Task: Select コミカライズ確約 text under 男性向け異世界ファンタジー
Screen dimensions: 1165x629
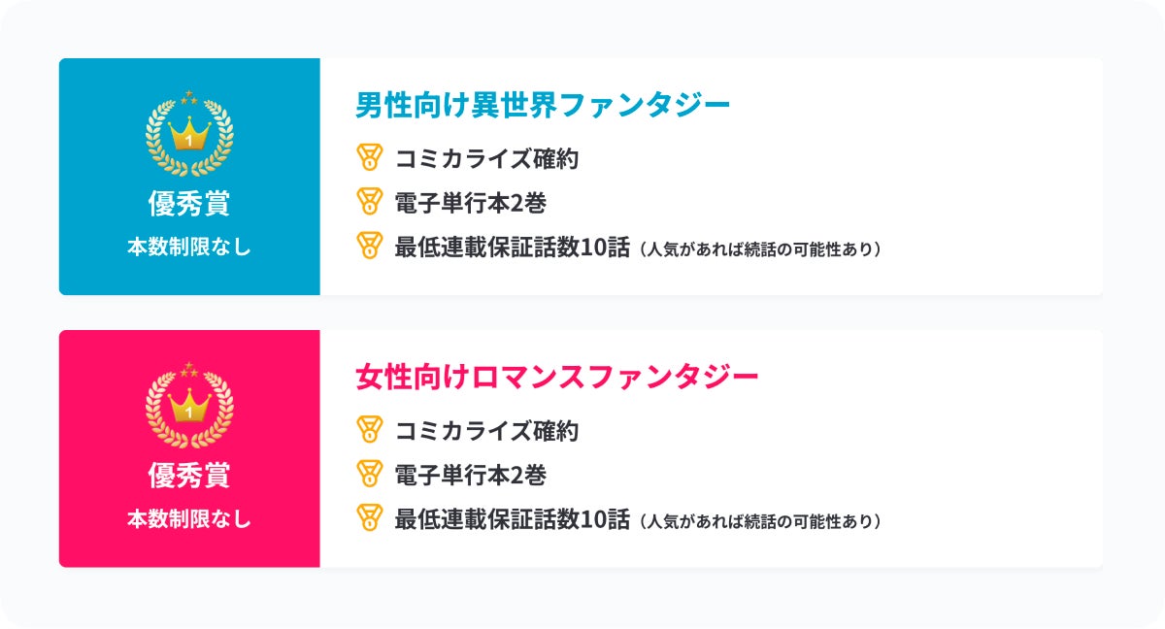Action: pyautogui.click(x=486, y=158)
